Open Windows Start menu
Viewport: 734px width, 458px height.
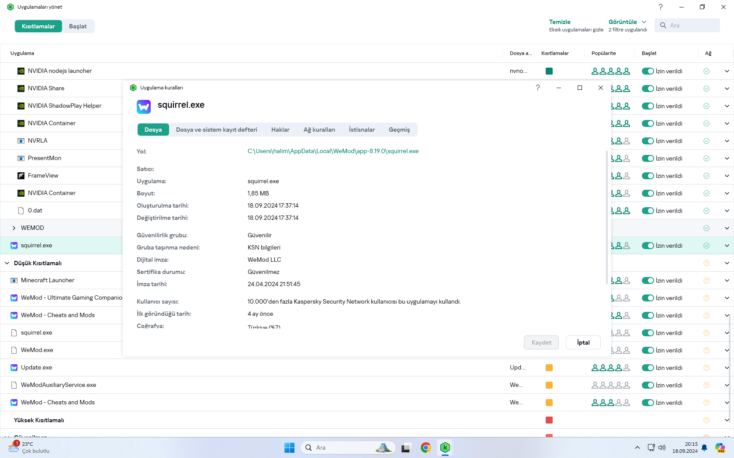pyautogui.click(x=289, y=448)
